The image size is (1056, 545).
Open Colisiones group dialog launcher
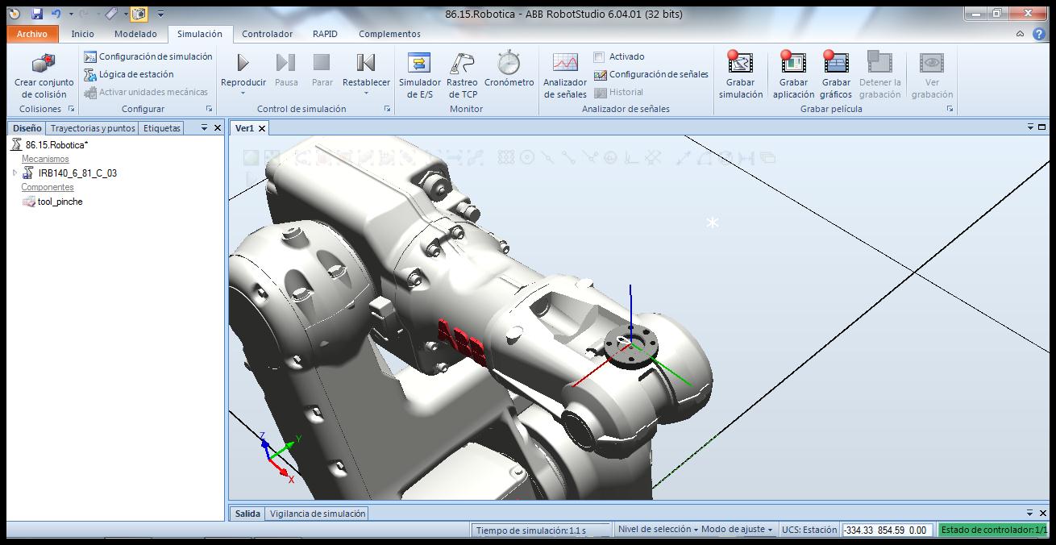click(71, 109)
